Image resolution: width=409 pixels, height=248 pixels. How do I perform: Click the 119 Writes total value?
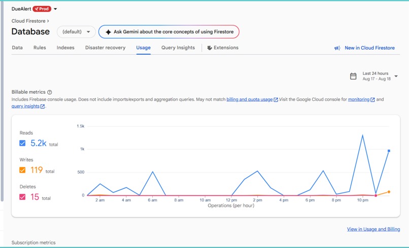[37, 170]
